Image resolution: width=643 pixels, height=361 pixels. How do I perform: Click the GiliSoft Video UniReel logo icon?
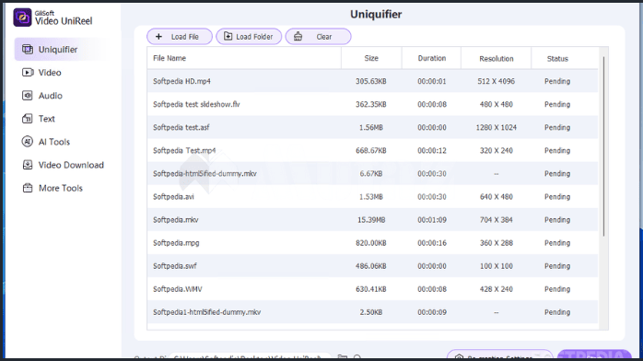pos(22,17)
